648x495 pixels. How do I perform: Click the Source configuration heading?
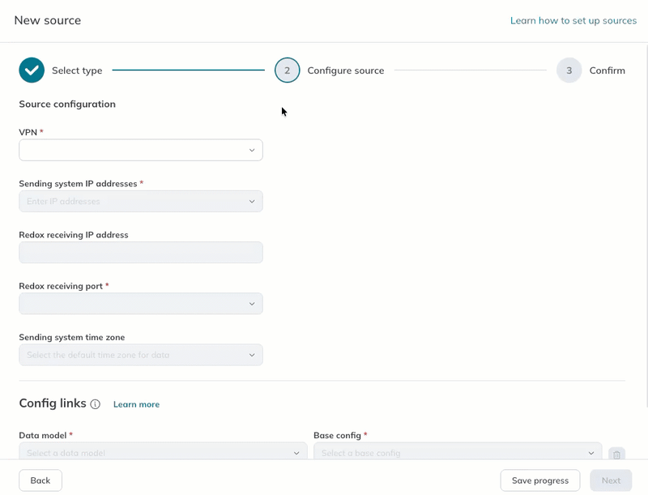coord(67,105)
